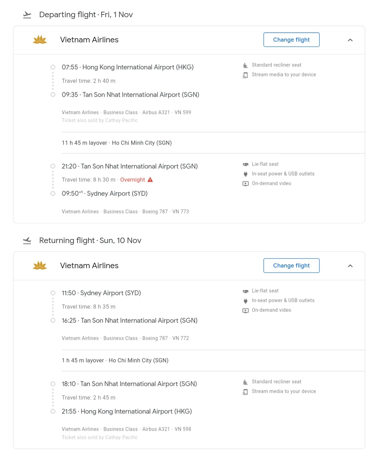Click the Returning flight Sun, 10 Nov heading
The image size is (372, 461).
pyautogui.click(x=90, y=241)
